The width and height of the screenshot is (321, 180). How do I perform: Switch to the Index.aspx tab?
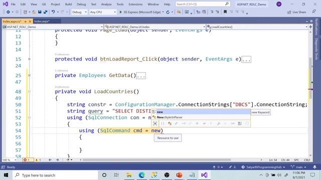click(42, 21)
